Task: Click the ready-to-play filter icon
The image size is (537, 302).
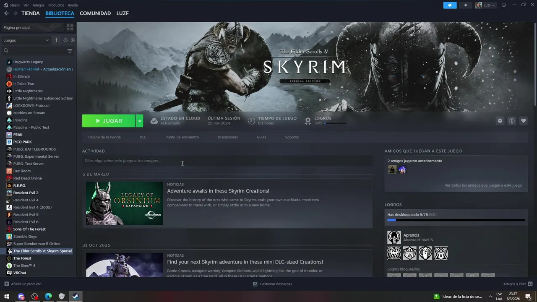Action: click(x=73, y=40)
